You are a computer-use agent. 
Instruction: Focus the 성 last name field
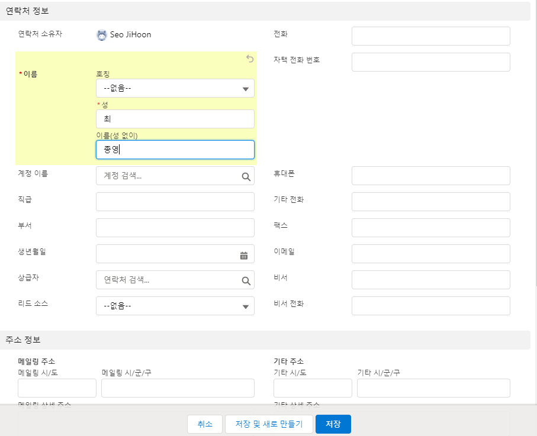(175, 119)
